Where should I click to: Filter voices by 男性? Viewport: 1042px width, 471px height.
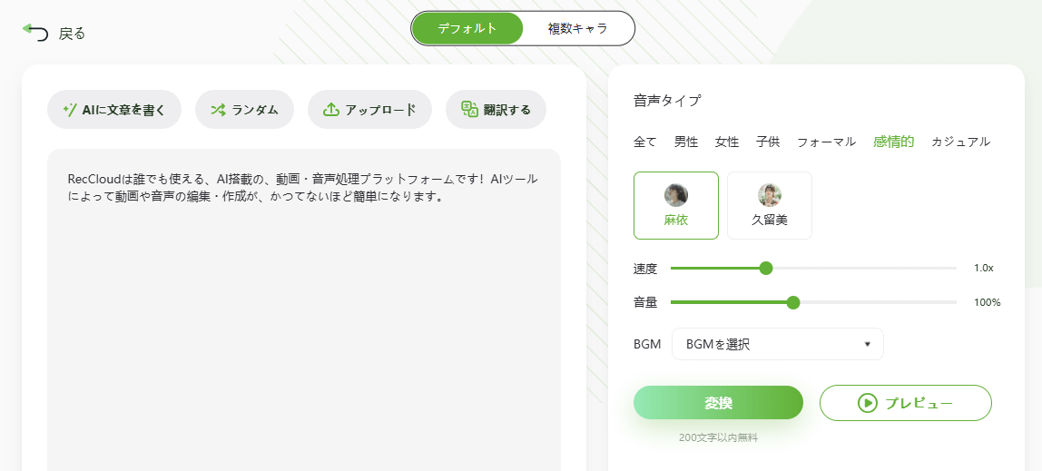pyautogui.click(x=686, y=142)
